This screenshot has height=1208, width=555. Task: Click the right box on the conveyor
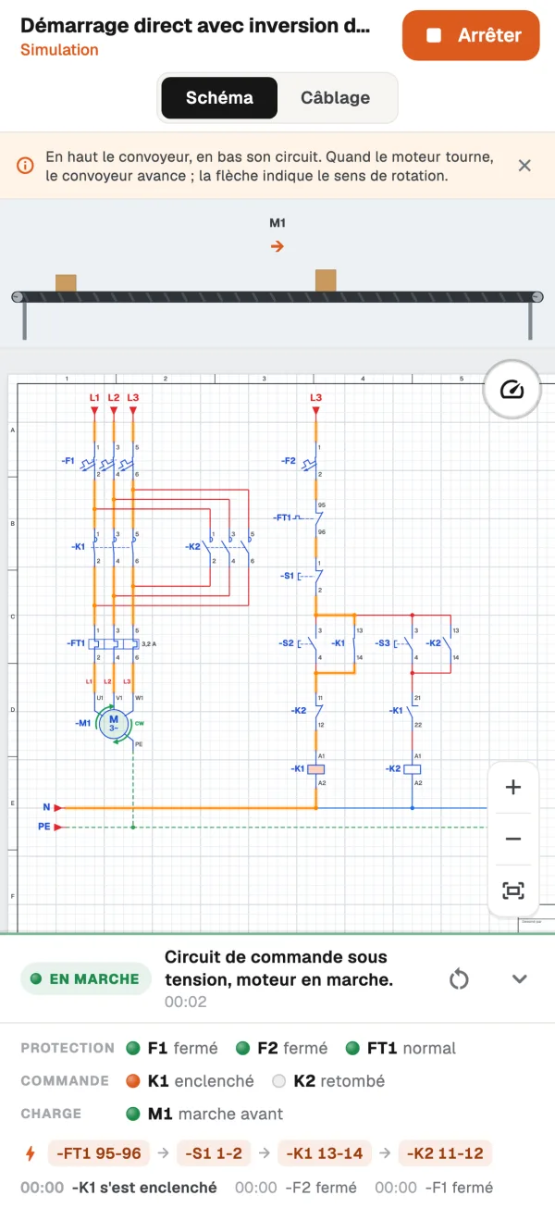pyautogui.click(x=326, y=280)
